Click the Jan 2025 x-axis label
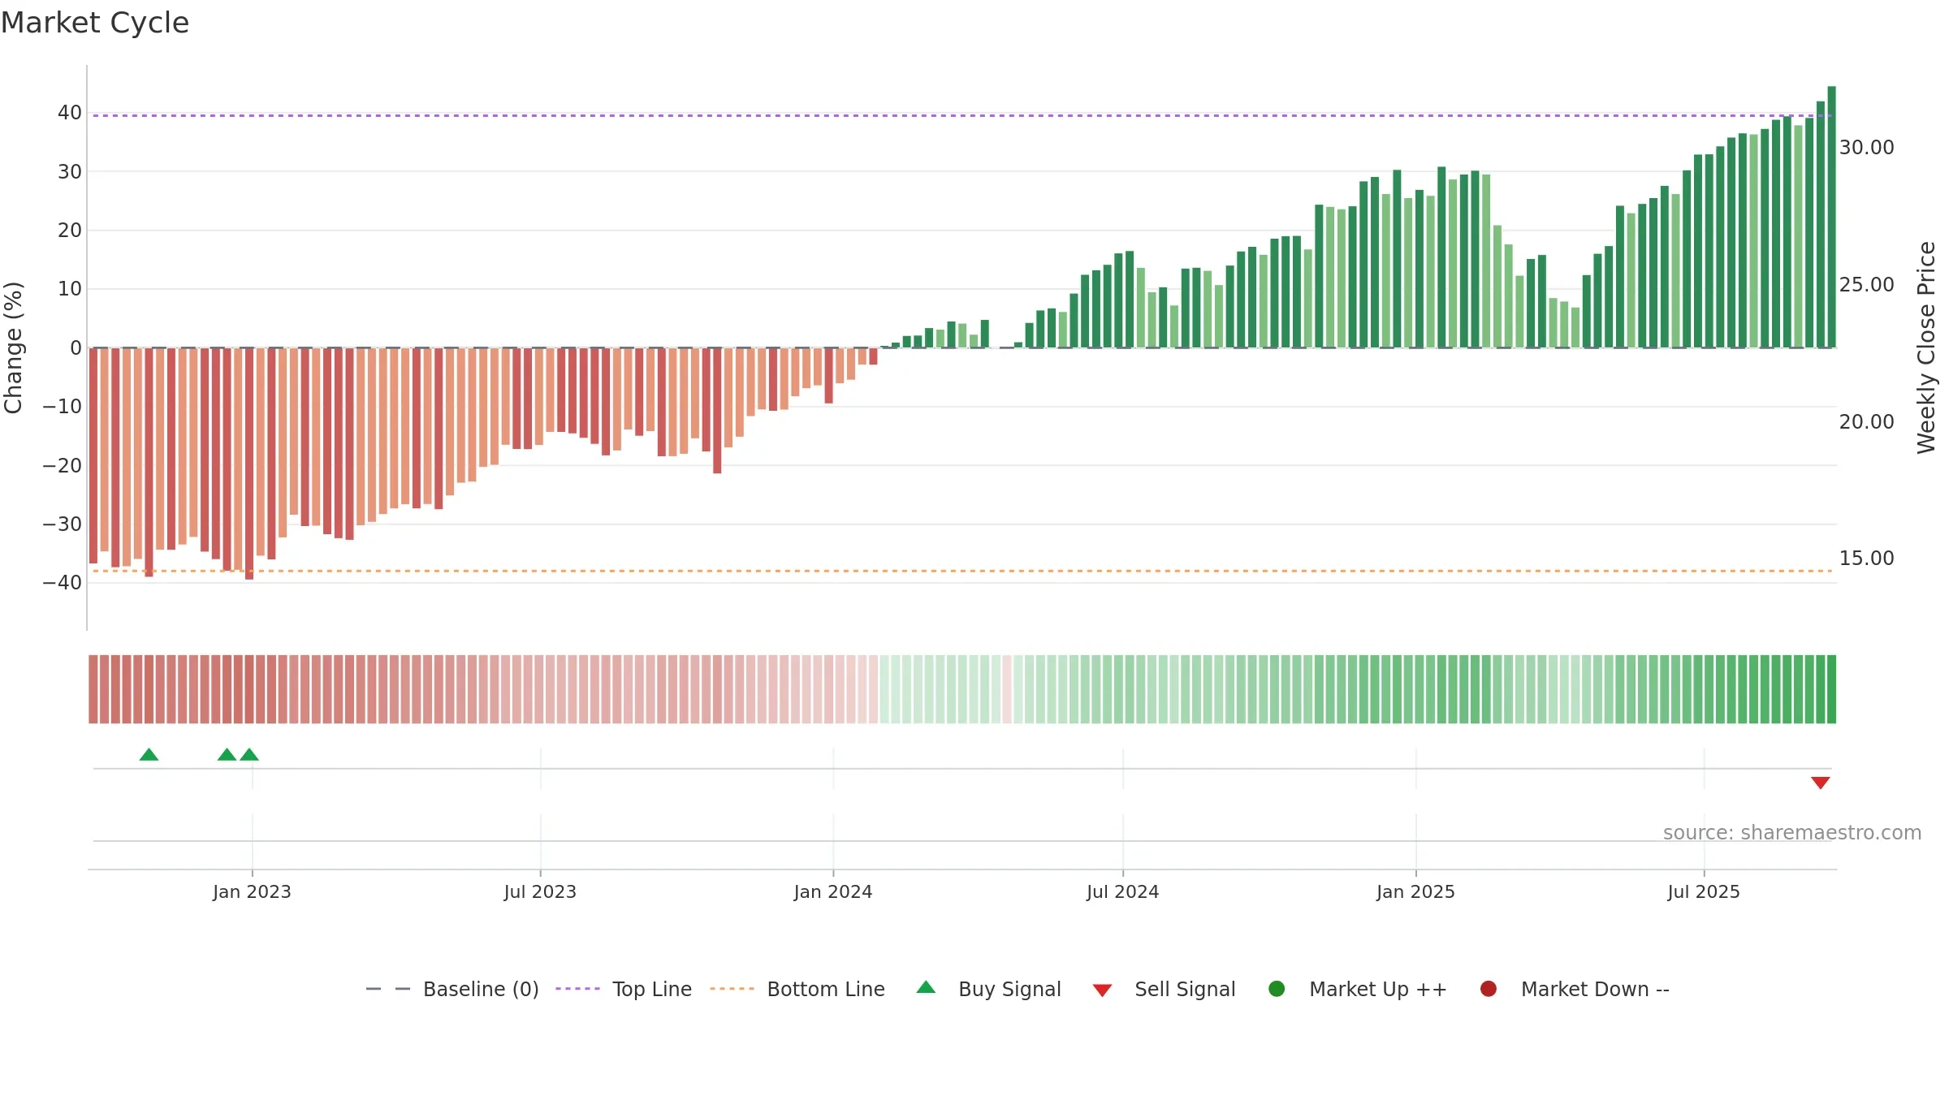This screenshot has height=1096, width=1949. click(x=1415, y=892)
